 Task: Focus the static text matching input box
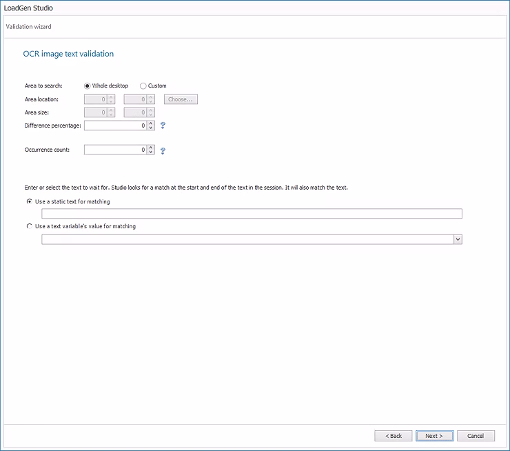(x=252, y=214)
